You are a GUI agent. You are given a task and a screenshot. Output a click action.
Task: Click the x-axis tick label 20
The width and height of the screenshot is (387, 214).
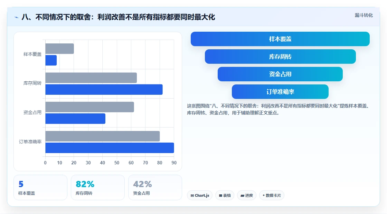[x=74, y=163]
